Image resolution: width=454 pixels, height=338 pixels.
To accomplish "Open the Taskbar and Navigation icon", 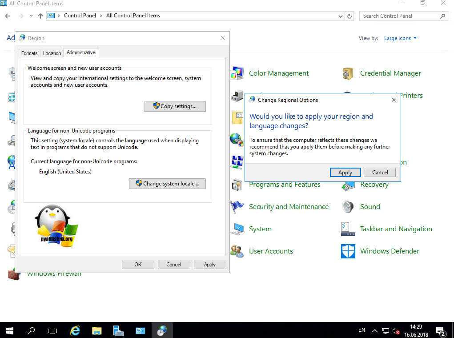I will coord(348,229).
